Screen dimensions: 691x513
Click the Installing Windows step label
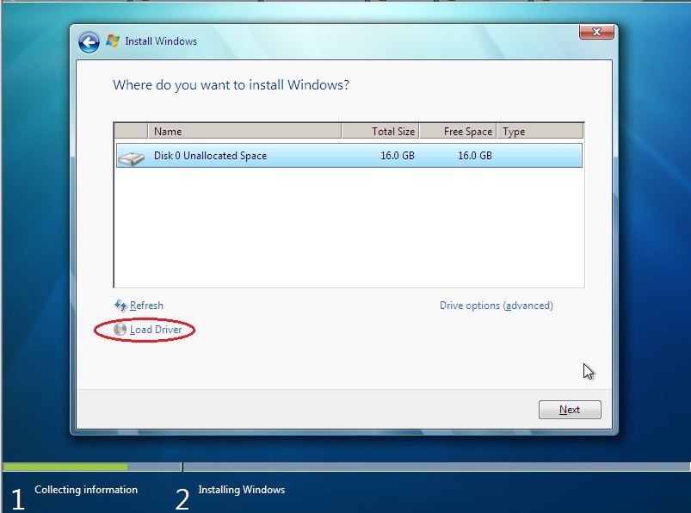(x=242, y=490)
